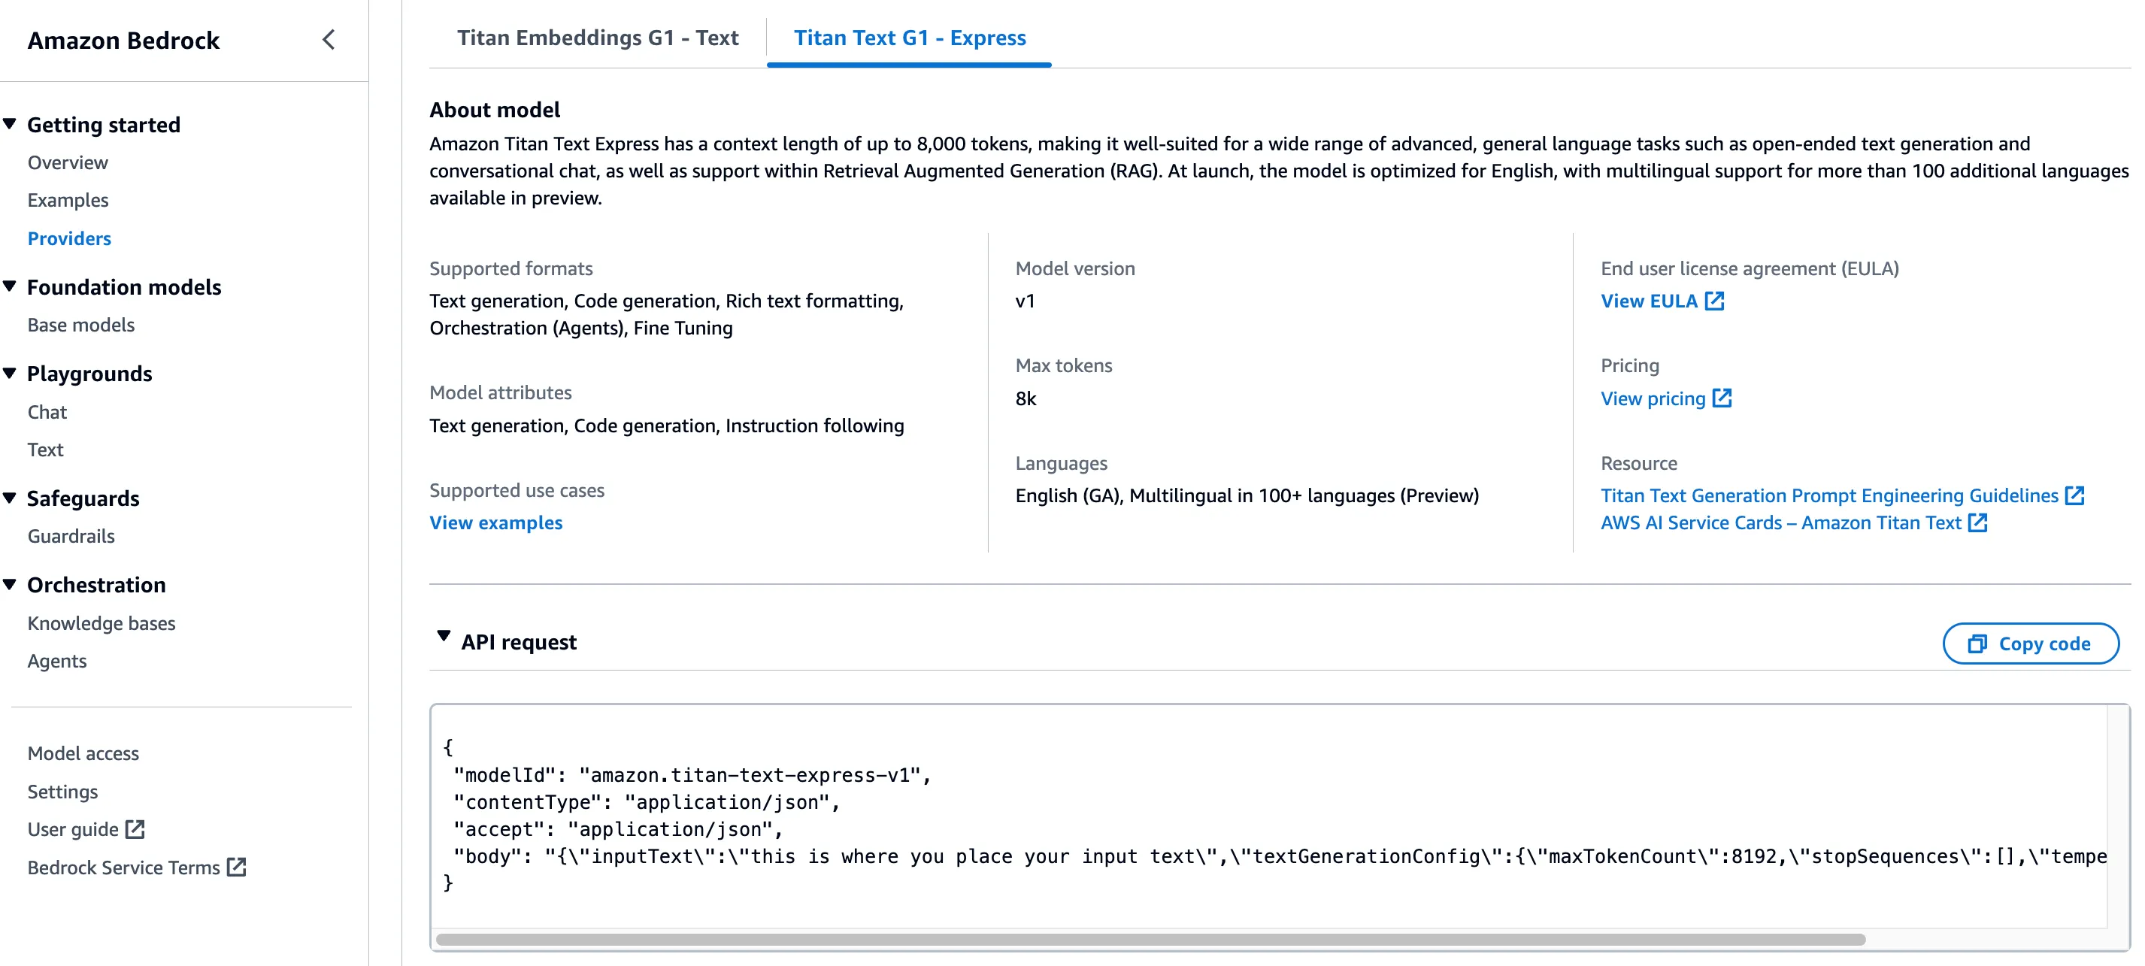Click the external link icon next to User guide
The width and height of the screenshot is (2145, 966).
[135, 828]
